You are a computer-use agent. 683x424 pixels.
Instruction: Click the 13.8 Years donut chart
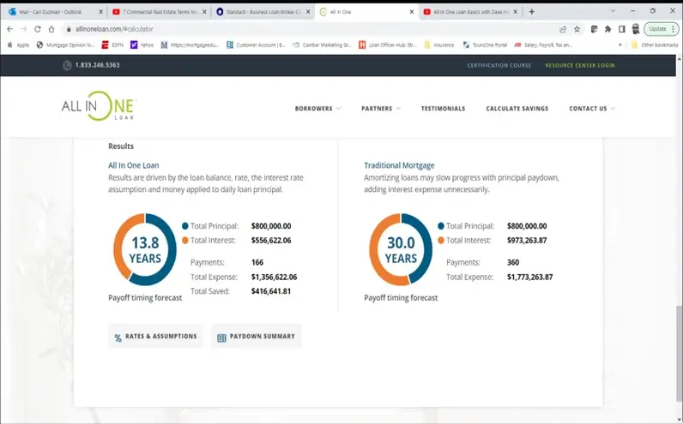145,249
